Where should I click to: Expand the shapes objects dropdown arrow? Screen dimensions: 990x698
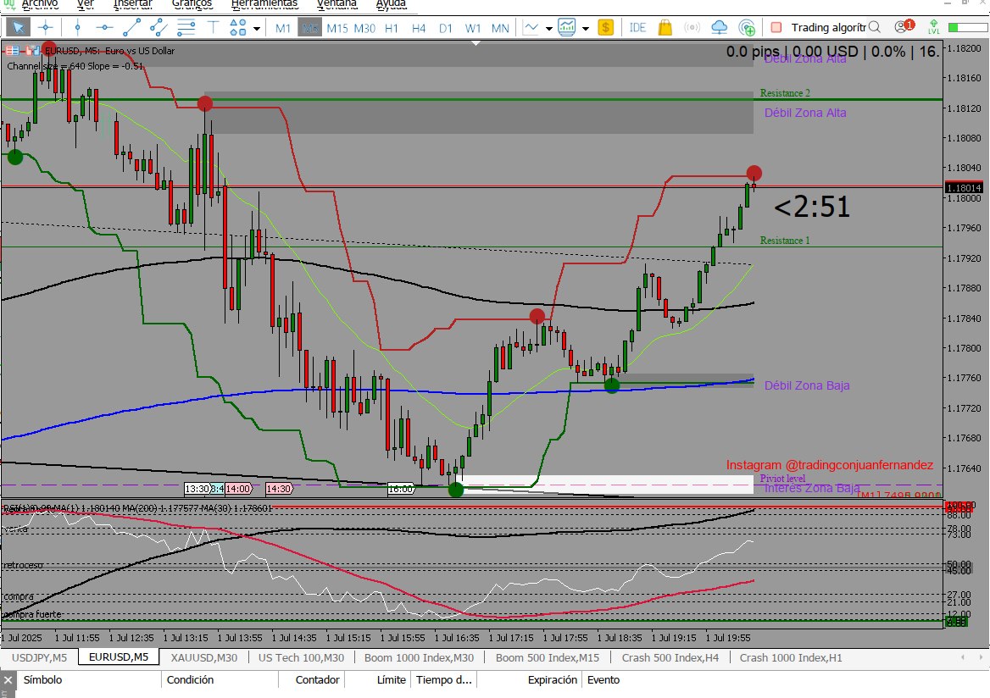pos(257,28)
